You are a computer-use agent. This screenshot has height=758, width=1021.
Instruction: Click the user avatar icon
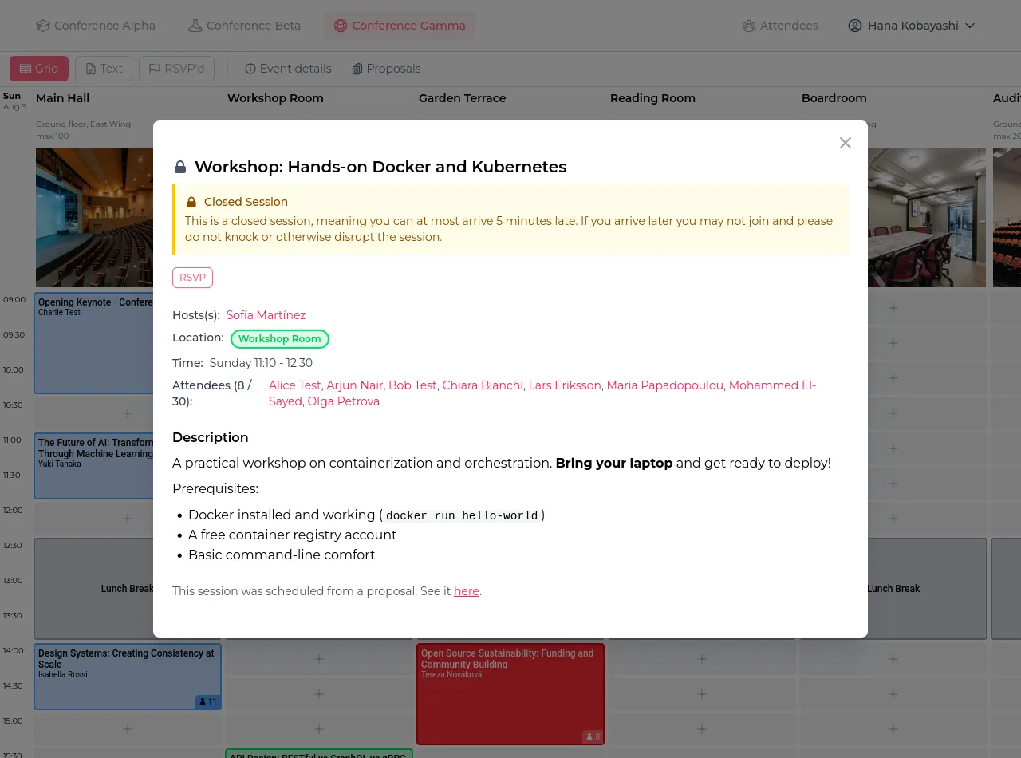pos(855,26)
